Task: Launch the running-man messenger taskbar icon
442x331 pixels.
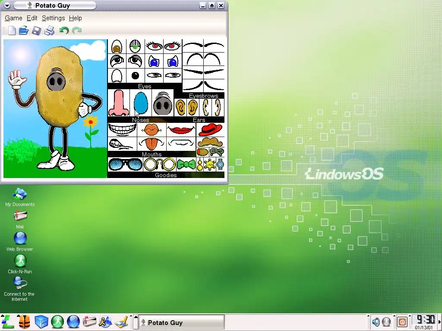Action: coord(105,322)
